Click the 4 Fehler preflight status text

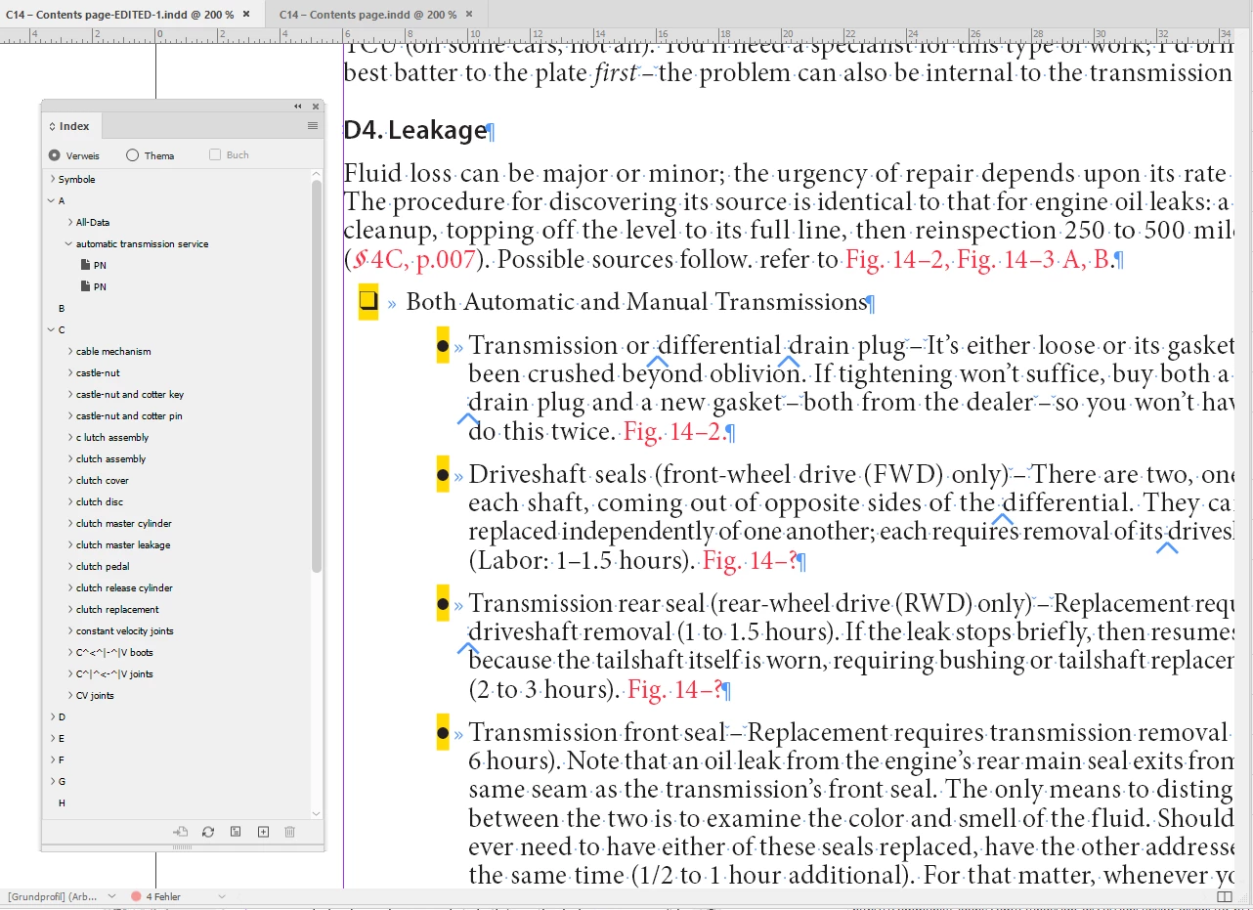(163, 896)
